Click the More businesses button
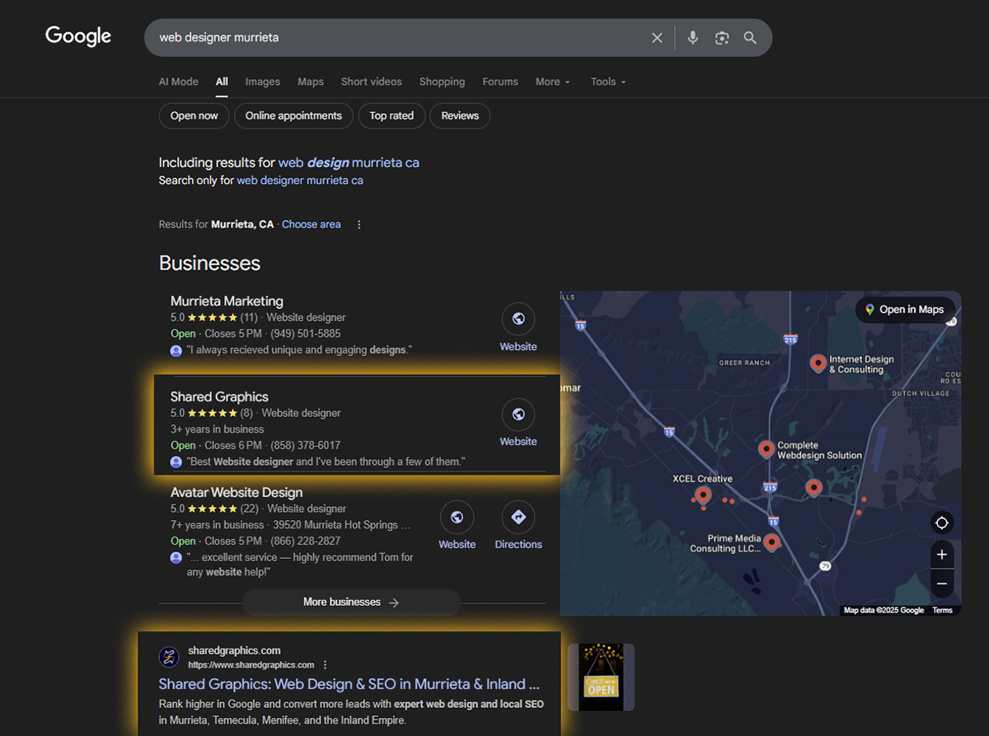Screen dimensions: 989x736 click(x=351, y=602)
